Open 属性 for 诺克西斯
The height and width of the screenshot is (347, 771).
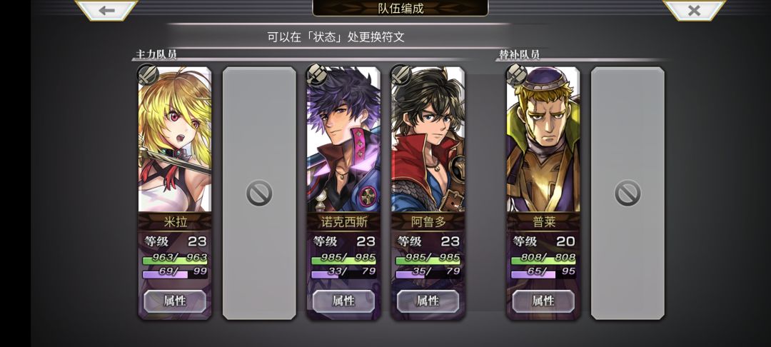(343, 301)
